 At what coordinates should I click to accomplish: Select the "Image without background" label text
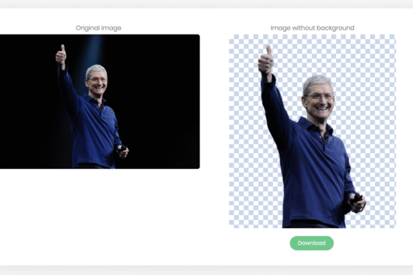(x=312, y=28)
